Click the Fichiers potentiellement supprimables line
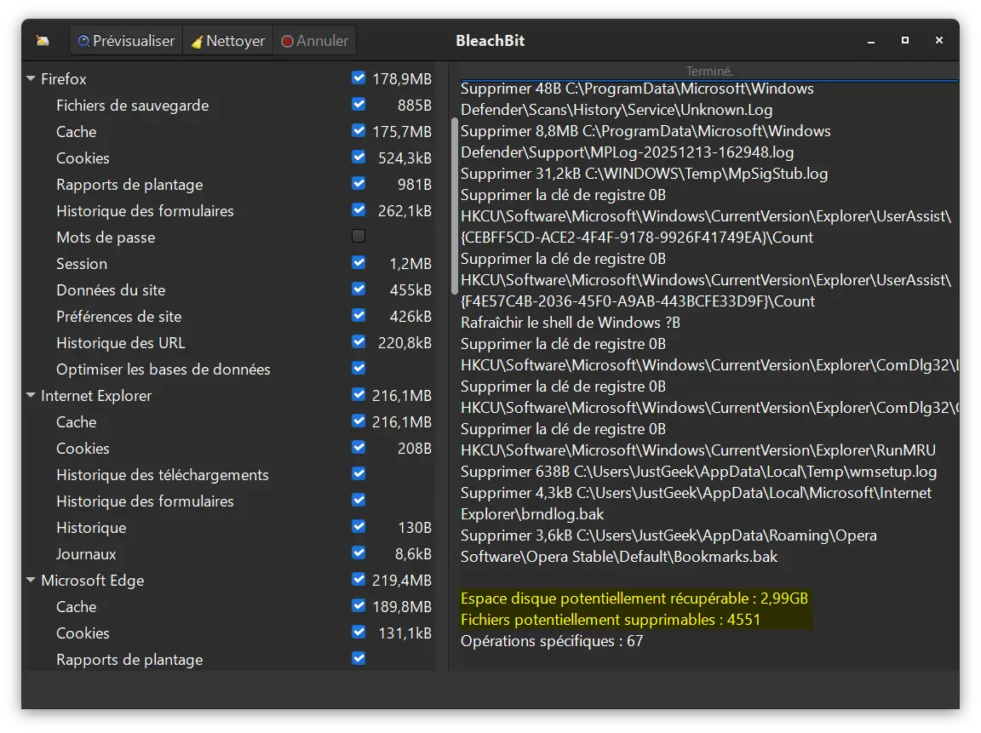Screen dimensions: 981x733 [611, 620]
